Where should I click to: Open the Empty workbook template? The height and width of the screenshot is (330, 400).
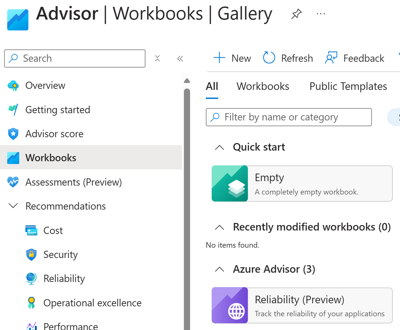(x=302, y=184)
